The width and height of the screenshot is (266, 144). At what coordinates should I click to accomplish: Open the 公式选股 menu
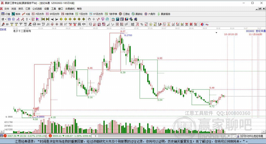[37, 9]
